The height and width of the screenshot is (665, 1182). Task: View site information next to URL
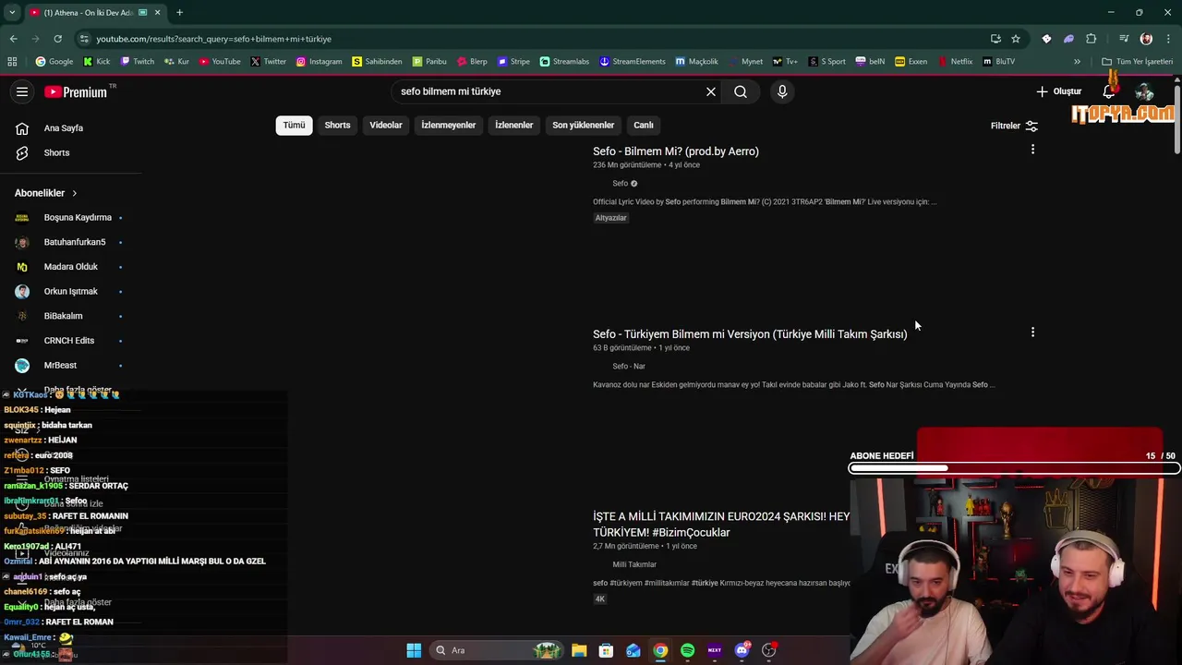click(85, 39)
